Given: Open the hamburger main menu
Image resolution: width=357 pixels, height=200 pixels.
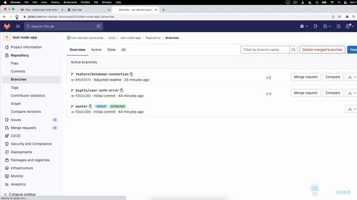Looking at the screenshot, I should click(18, 26).
